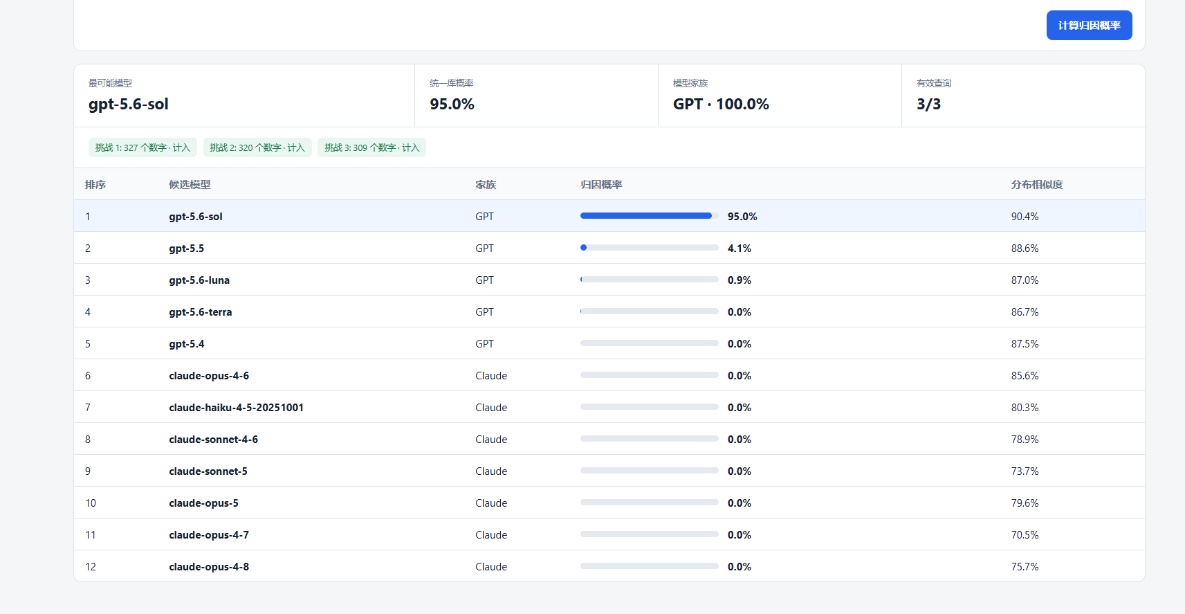Viewport: 1185px width, 614px height.
Task: Click the 最可能模型 label
Action: [x=110, y=83]
